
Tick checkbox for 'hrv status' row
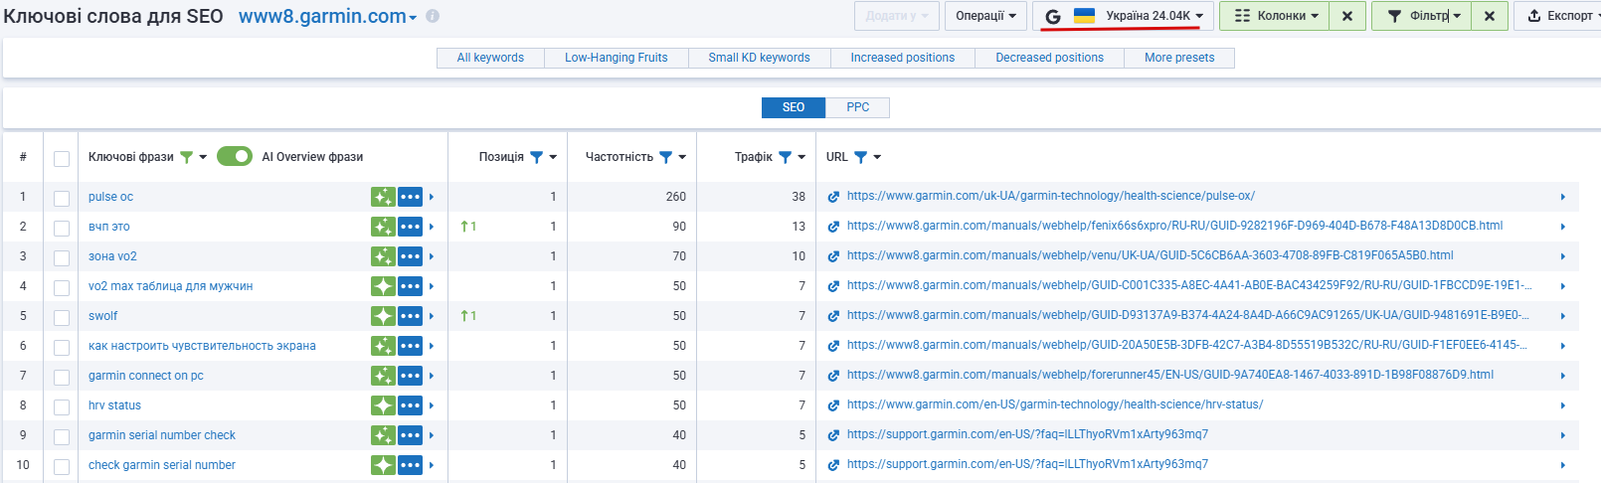point(62,407)
